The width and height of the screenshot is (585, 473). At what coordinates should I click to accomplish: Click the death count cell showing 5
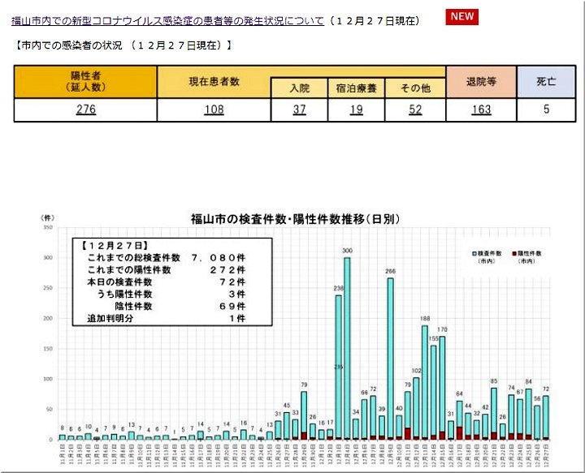pyautogui.click(x=546, y=110)
